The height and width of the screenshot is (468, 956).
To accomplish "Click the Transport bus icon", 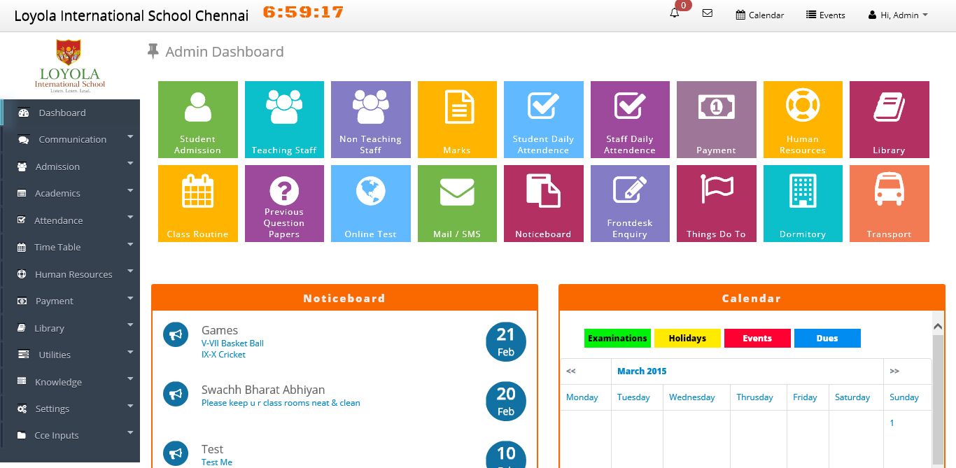I will (x=890, y=203).
